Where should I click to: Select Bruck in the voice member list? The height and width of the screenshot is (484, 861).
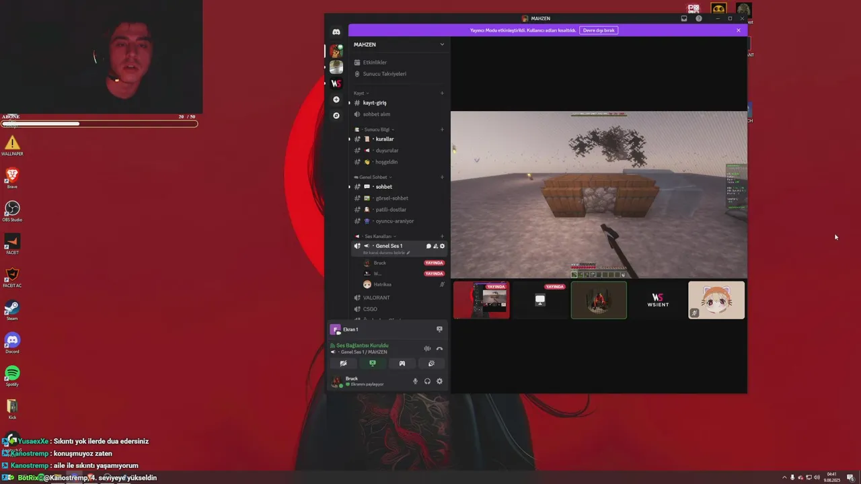pyautogui.click(x=404, y=263)
